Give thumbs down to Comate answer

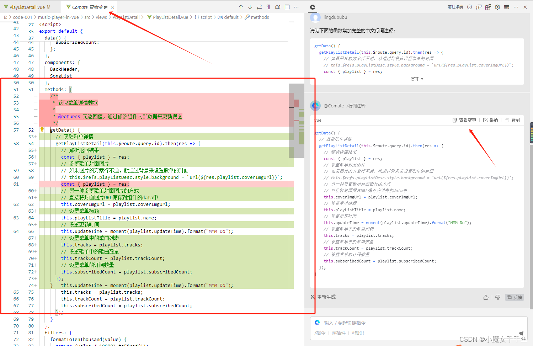[x=498, y=297]
